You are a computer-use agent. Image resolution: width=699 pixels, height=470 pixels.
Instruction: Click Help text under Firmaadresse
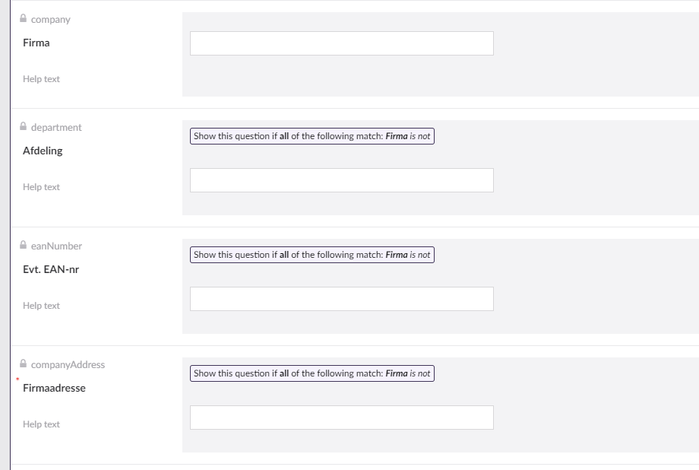[x=41, y=424]
